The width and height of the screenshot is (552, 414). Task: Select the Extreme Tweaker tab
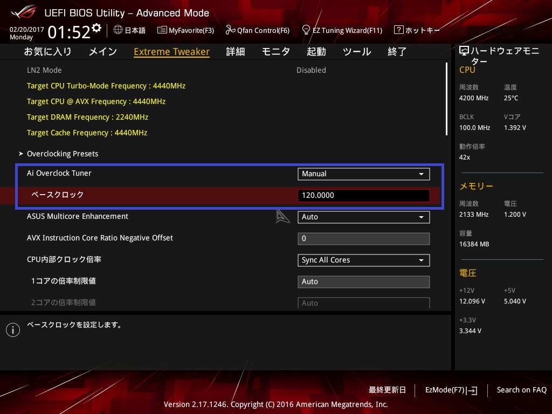pyautogui.click(x=172, y=52)
